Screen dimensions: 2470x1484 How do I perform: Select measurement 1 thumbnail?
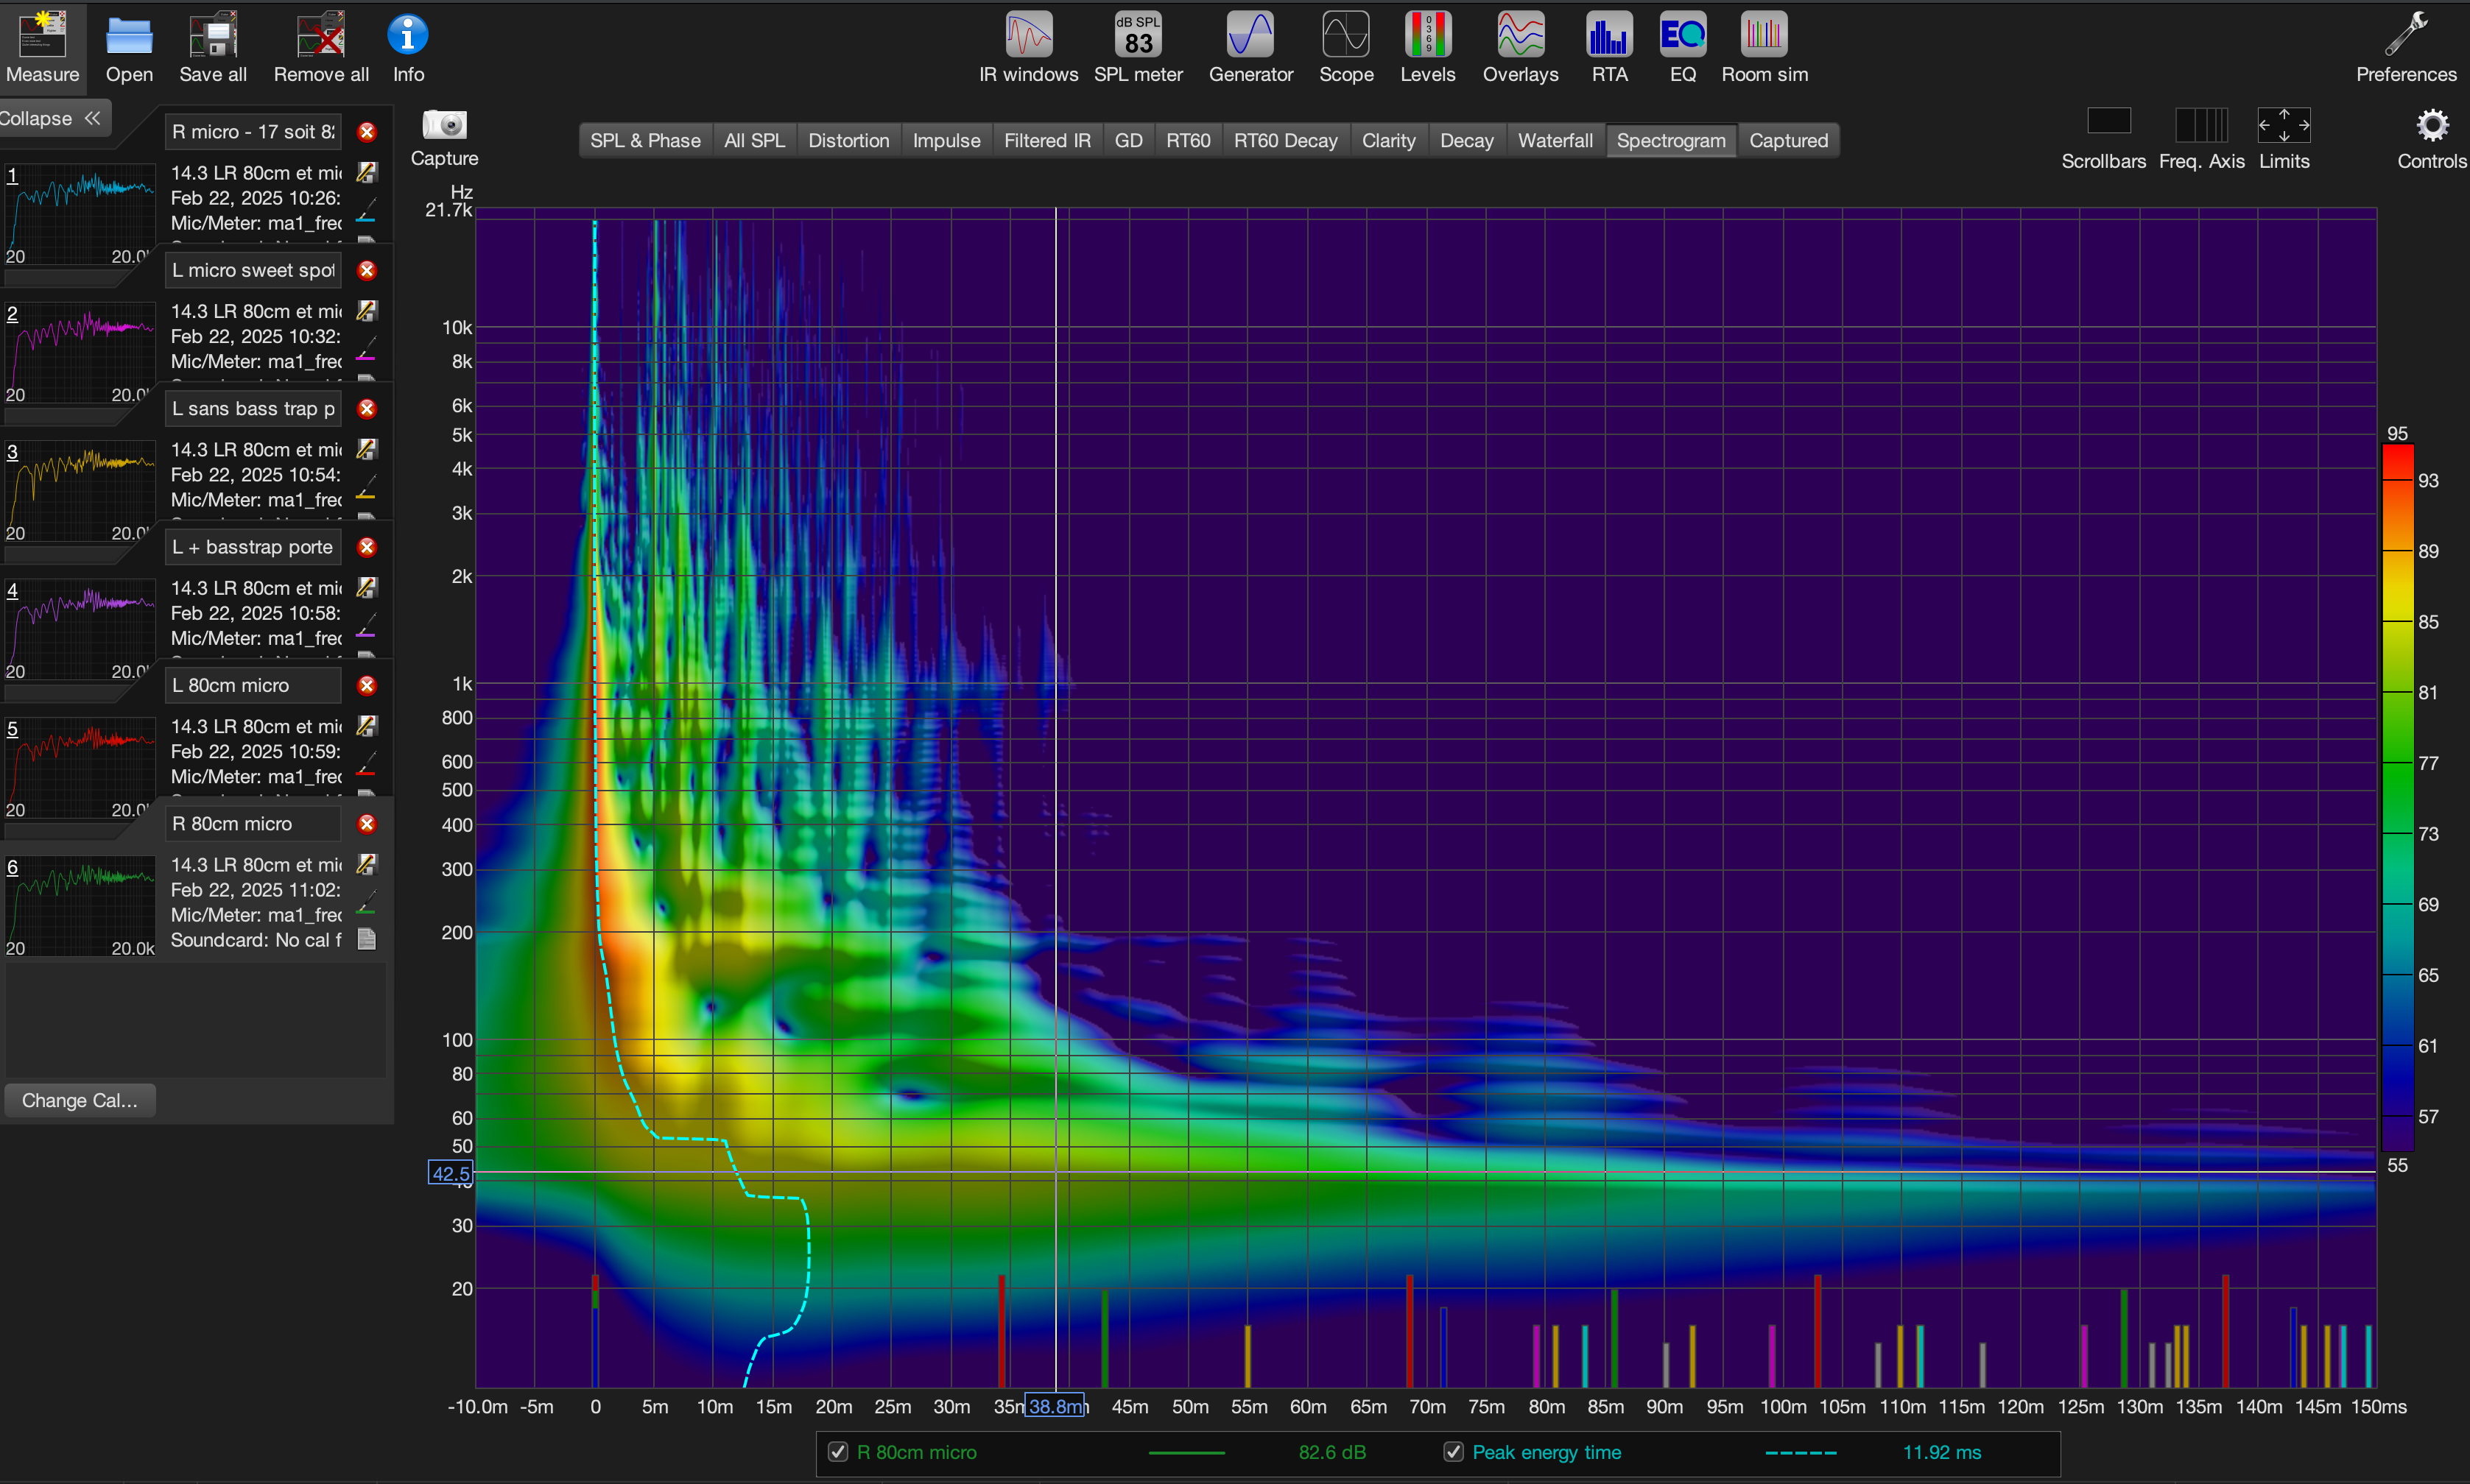(x=80, y=213)
